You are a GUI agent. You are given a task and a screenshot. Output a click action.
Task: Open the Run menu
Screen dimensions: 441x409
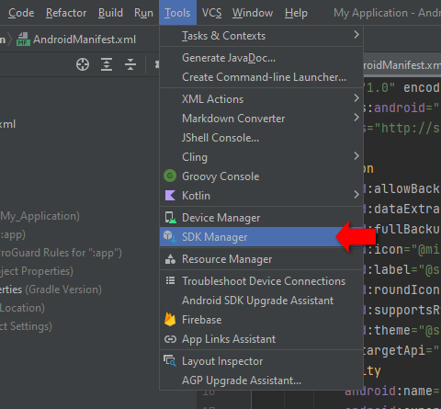pos(143,13)
